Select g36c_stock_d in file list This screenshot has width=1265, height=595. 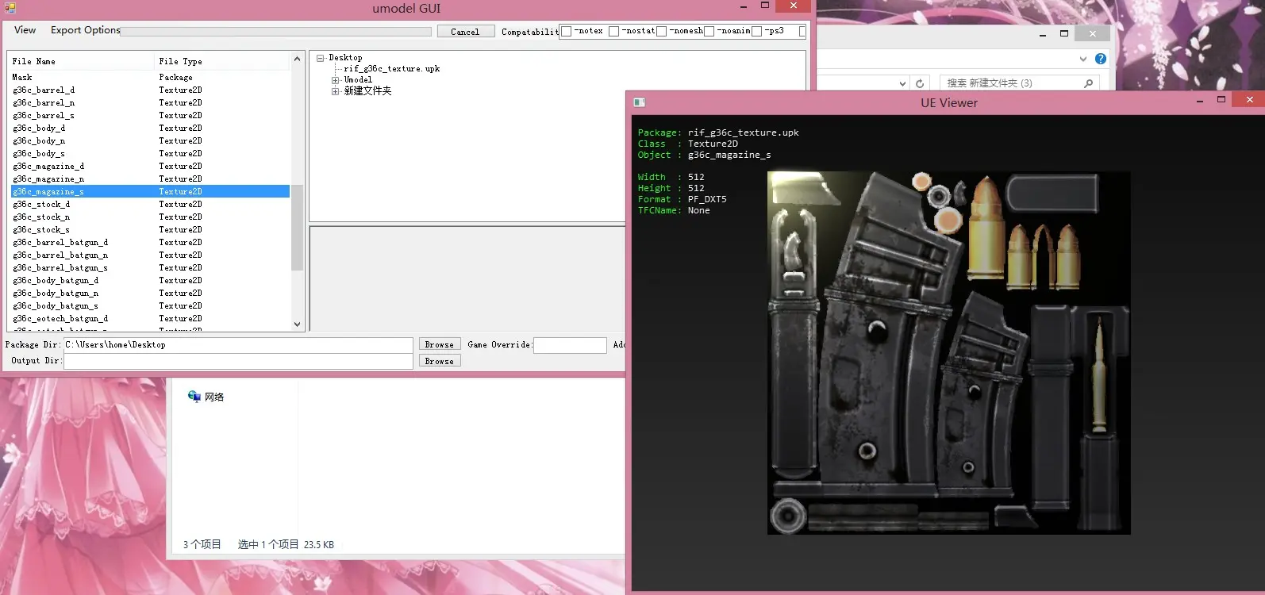pyautogui.click(x=150, y=205)
